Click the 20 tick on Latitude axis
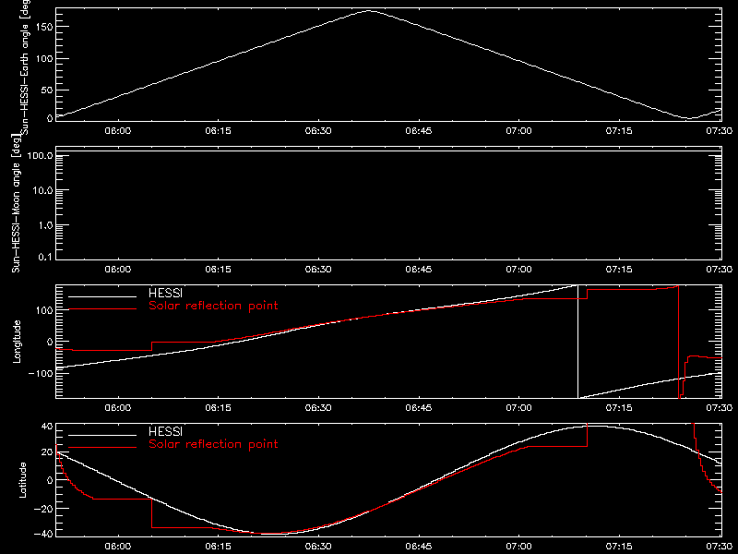Viewport: 738px width, 554px height. (47, 452)
